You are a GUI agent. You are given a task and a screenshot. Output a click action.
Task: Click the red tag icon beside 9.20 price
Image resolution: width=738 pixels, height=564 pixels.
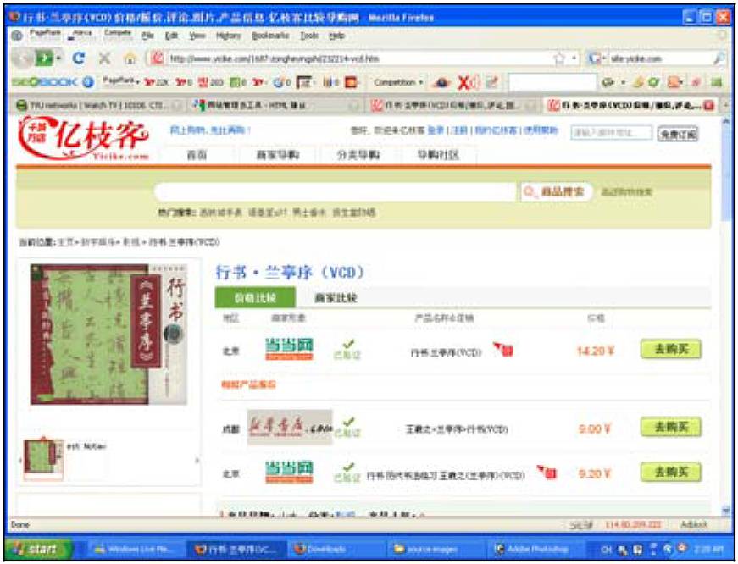point(547,473)
